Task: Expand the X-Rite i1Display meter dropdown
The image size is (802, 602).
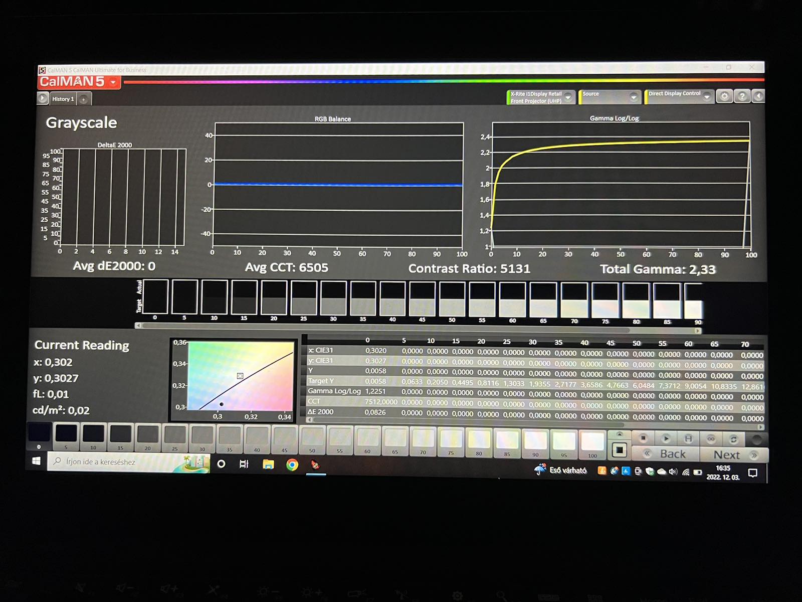Action: (568, 97)
